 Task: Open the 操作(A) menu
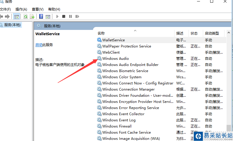21,9
